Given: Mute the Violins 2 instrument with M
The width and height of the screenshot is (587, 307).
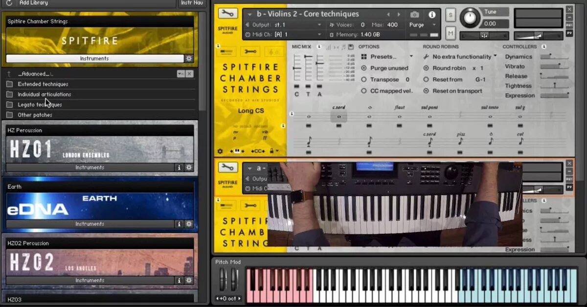Looking at the screenshot, I should [x=451, y=33].
